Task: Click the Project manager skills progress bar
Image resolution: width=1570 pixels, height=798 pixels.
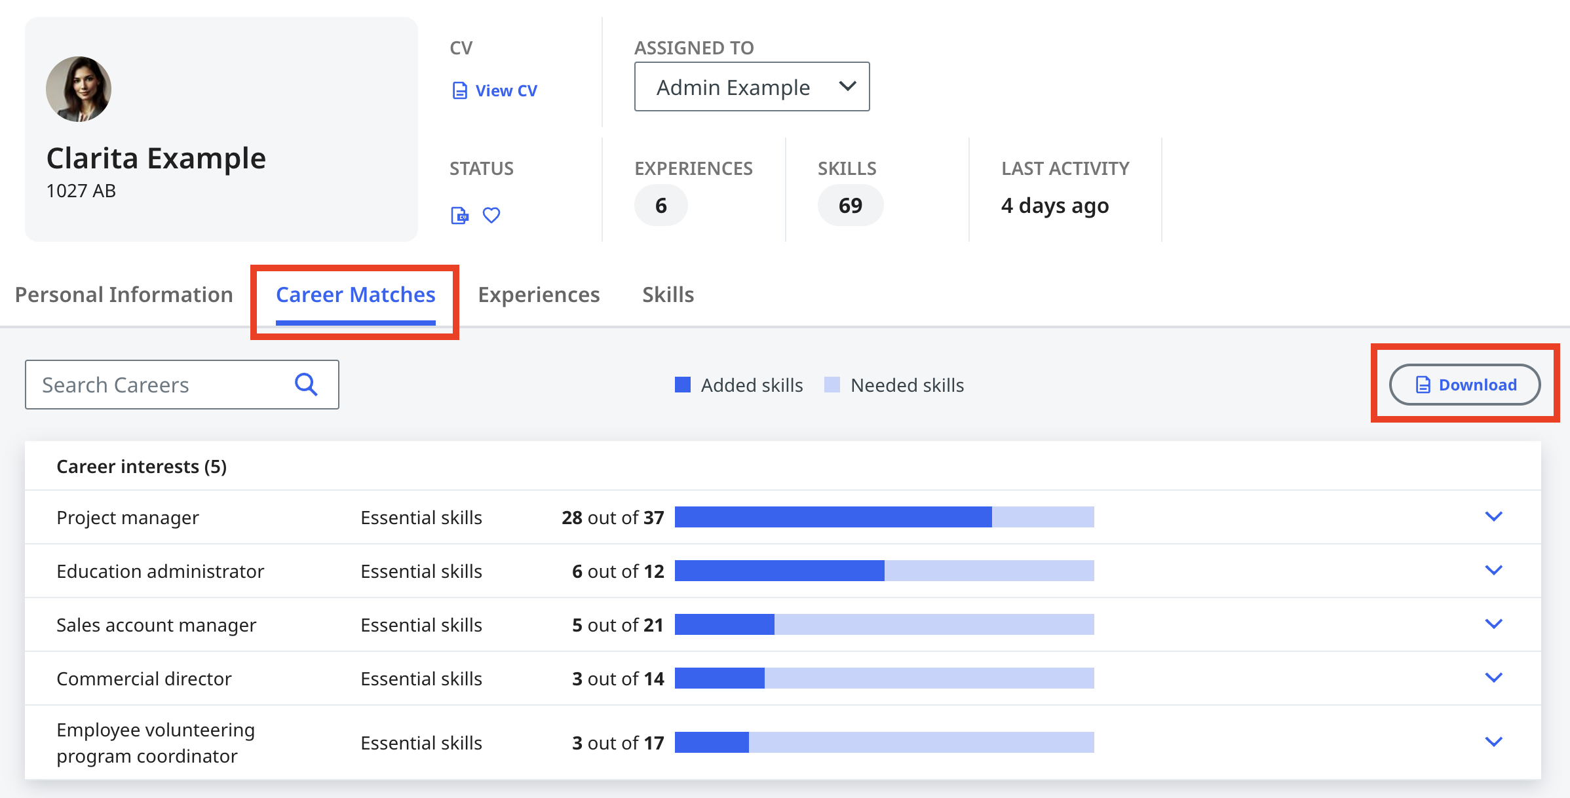Action: point(884,517)
